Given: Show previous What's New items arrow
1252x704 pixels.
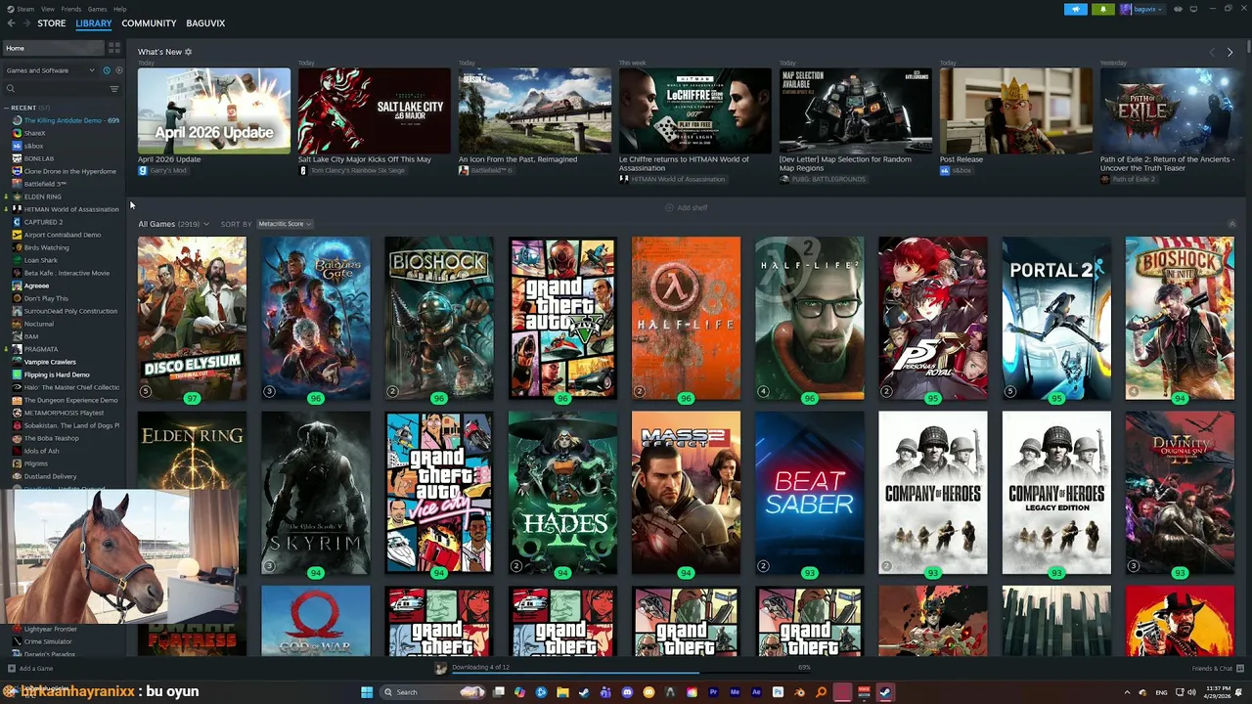Looking at the screenshot, I should 1212,52.
